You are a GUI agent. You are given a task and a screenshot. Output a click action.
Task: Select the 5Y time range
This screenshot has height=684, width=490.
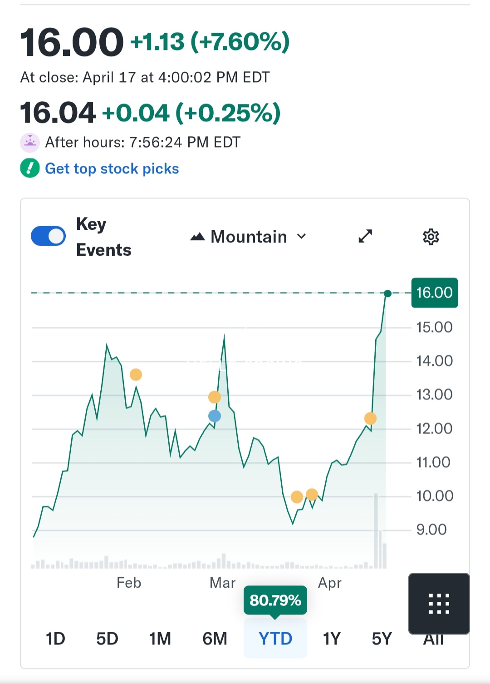pyautogui.click(x=382, y=639)
